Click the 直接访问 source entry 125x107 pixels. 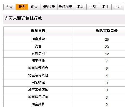(x=38, y=53)
